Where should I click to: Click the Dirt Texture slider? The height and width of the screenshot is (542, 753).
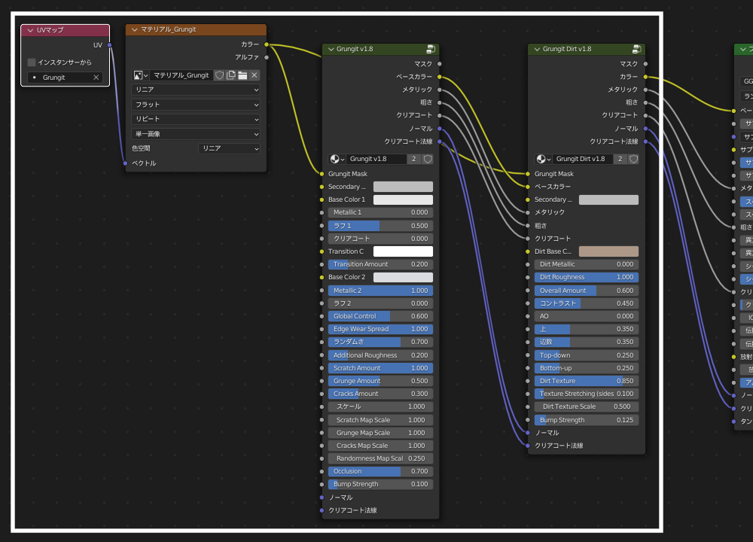pos(587,381)
